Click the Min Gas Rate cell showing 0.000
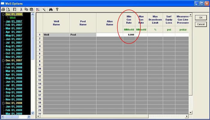210x120 pixels. [129, 35]
